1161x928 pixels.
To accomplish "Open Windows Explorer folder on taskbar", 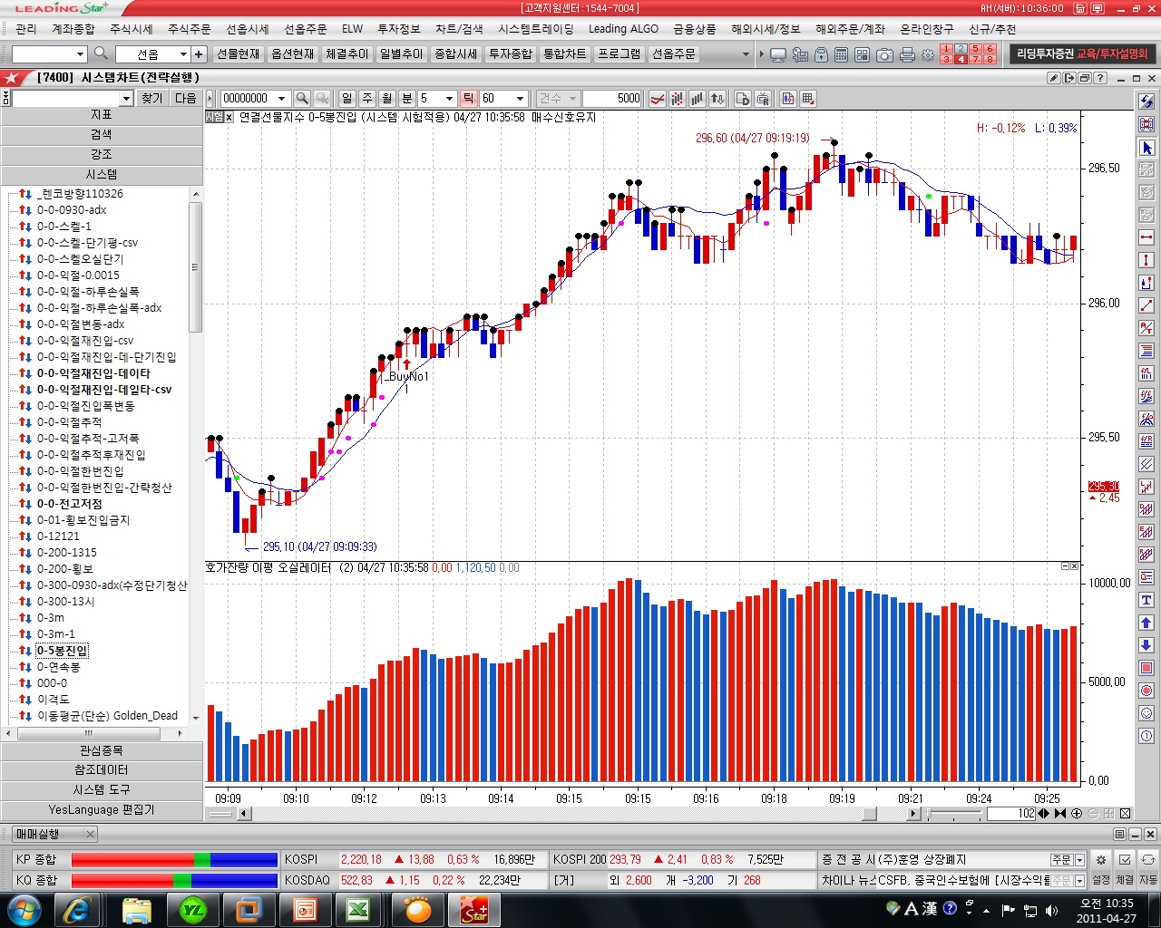I will (136, 909).
